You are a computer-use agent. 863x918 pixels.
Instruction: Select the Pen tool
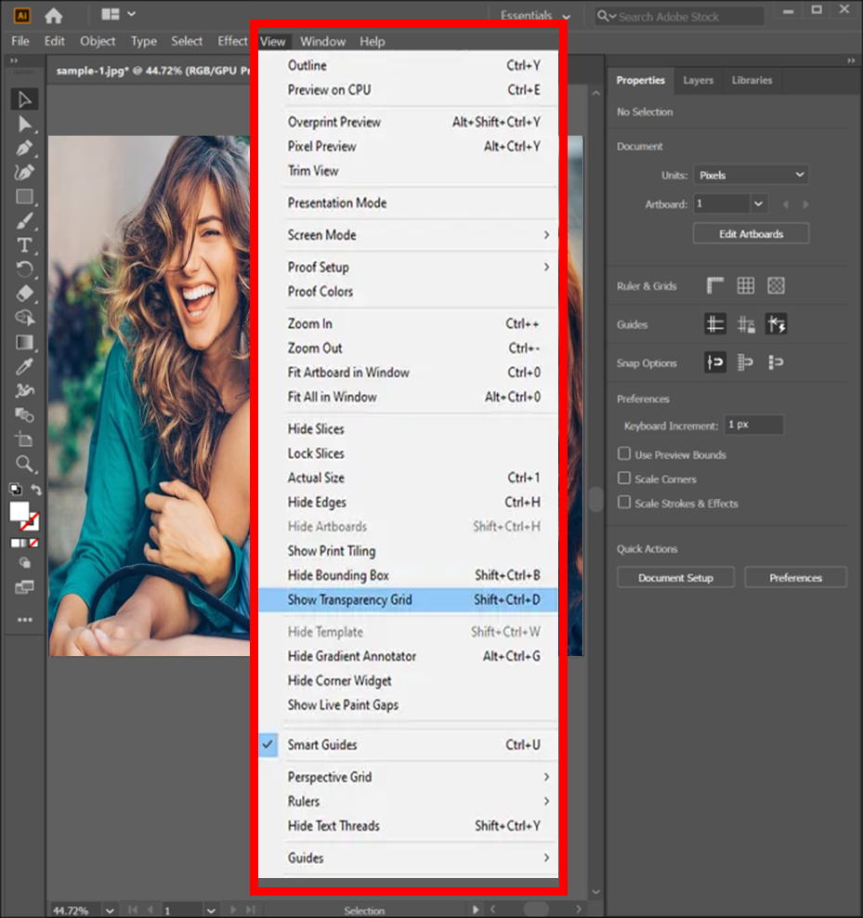click(x=24, y=148)
